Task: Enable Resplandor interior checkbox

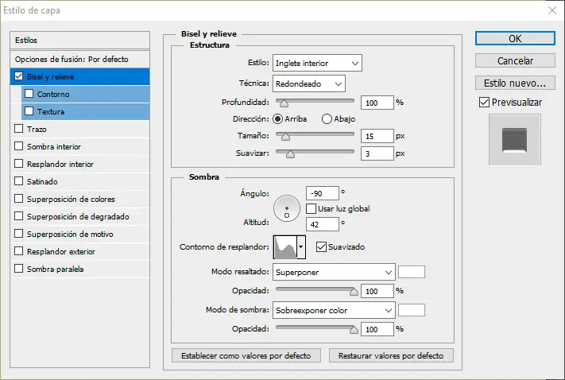Action: tap(19, 164)
